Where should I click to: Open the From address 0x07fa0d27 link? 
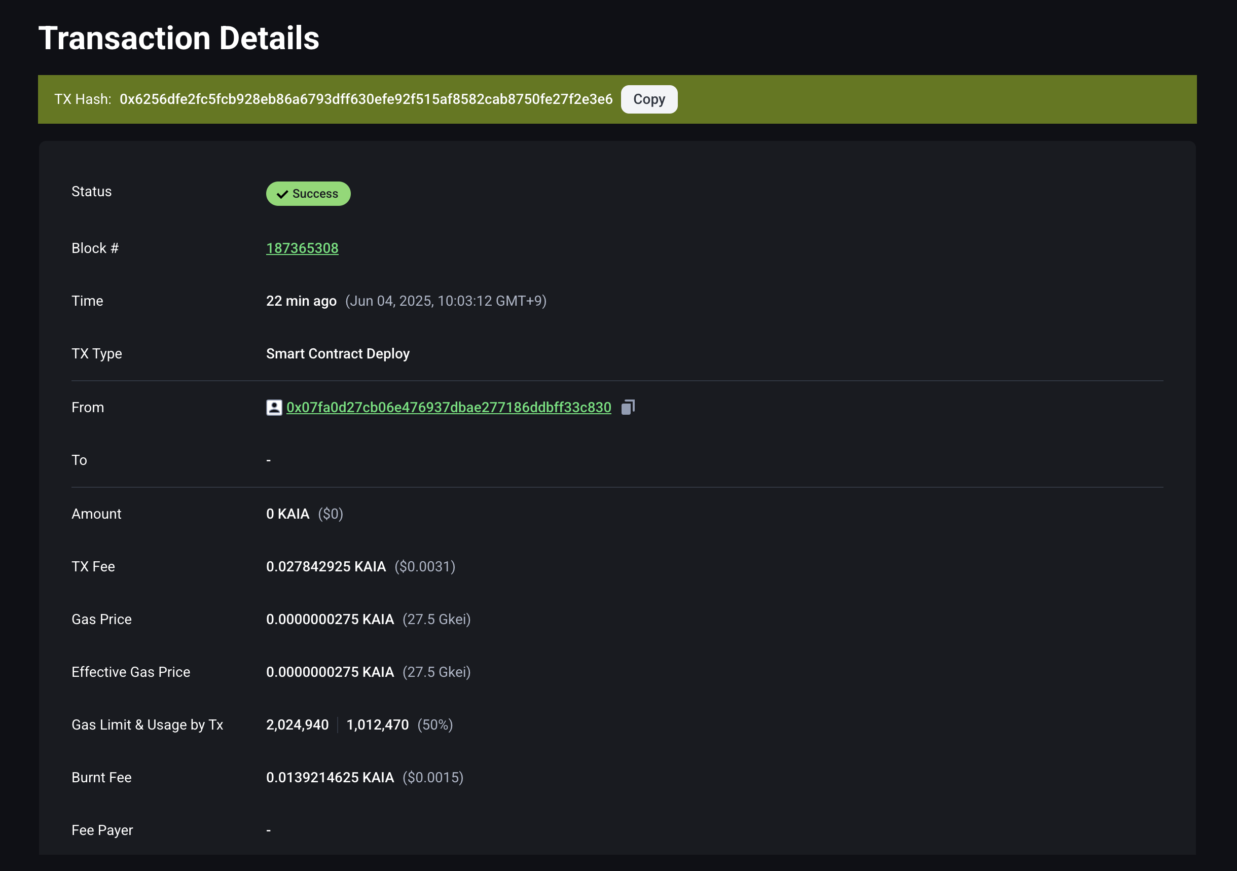[x=448, y=407]
